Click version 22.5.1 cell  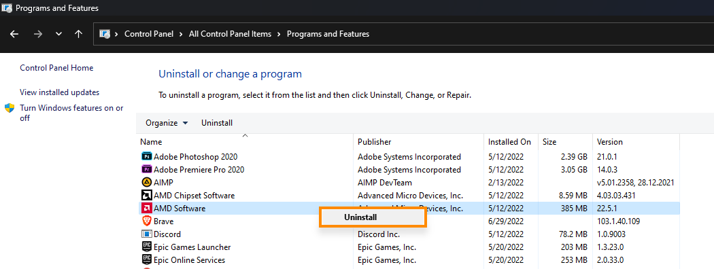[x=607, y=209]
